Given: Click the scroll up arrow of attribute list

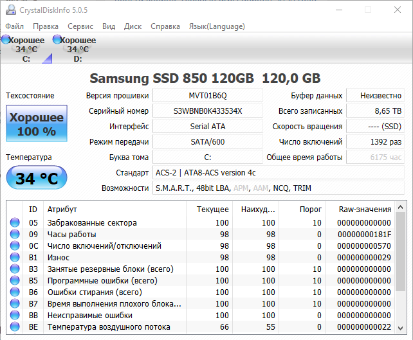Looking at the screenshot, I should point(400,208).
